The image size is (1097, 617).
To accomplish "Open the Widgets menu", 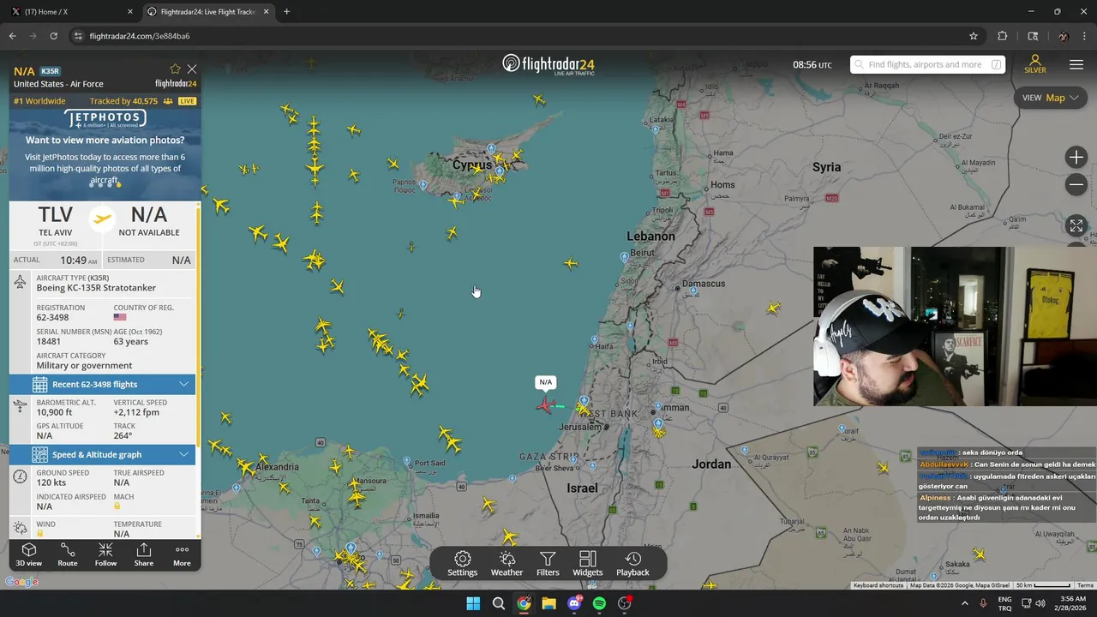I will pos(588,564).
